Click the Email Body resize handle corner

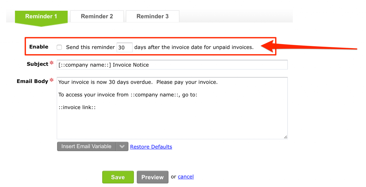[x=286, y=137]
